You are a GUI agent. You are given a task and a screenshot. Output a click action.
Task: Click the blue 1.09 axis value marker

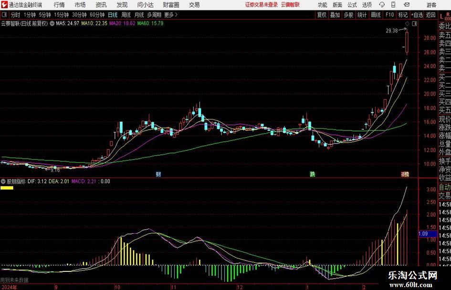tap(428, 234)
